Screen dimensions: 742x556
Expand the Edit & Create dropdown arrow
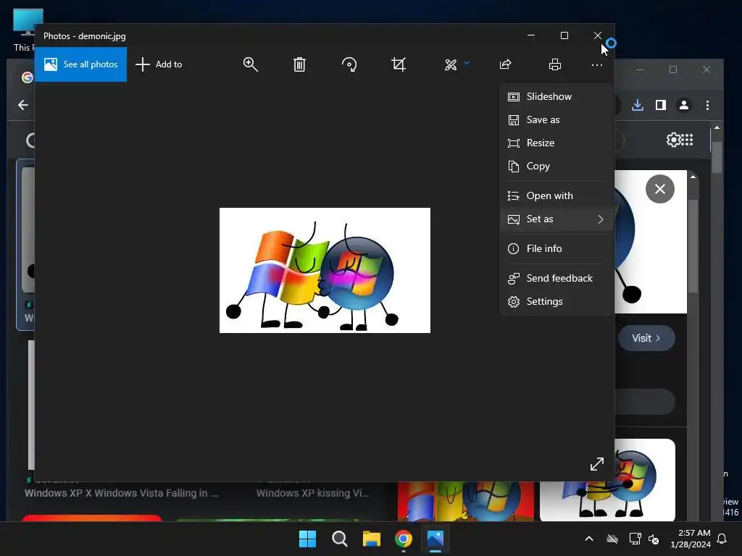tap(467, 63)
